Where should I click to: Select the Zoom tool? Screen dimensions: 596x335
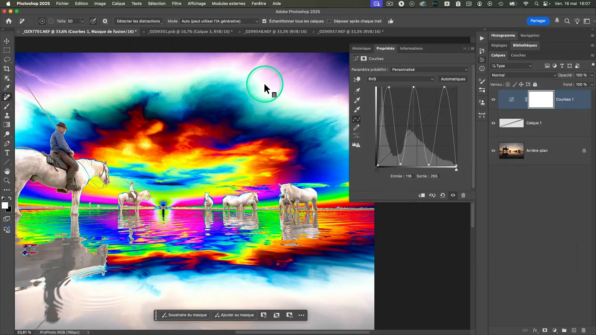pos(7,181)
